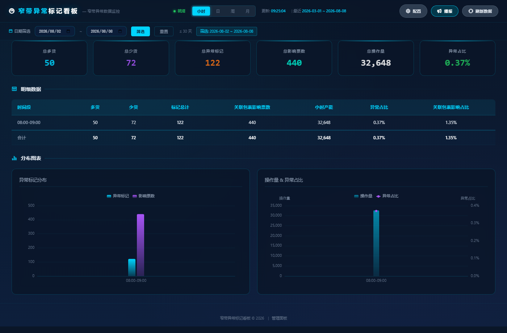Click 1.35% in the 08:00-09:00 row
Viewport: 507px width, 333px height.
[x=451, y=123]
